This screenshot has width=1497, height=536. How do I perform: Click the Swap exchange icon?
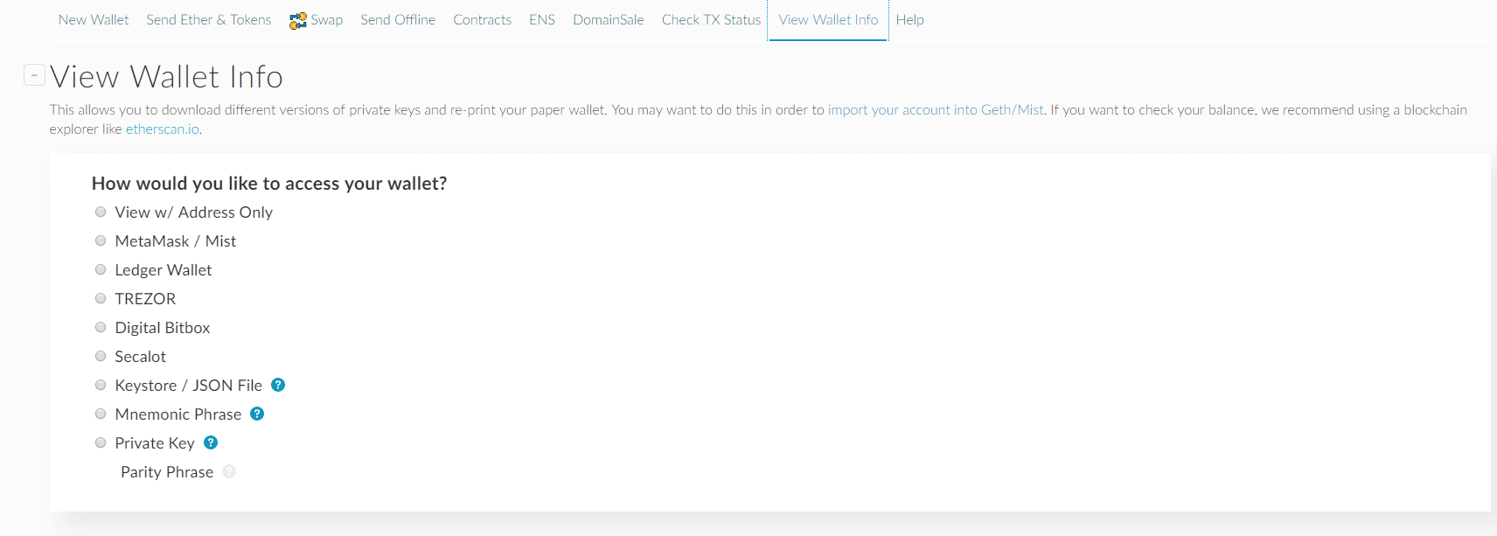[298, 20]
